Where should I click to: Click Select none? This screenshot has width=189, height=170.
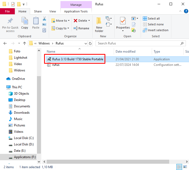tap(153, 24)
